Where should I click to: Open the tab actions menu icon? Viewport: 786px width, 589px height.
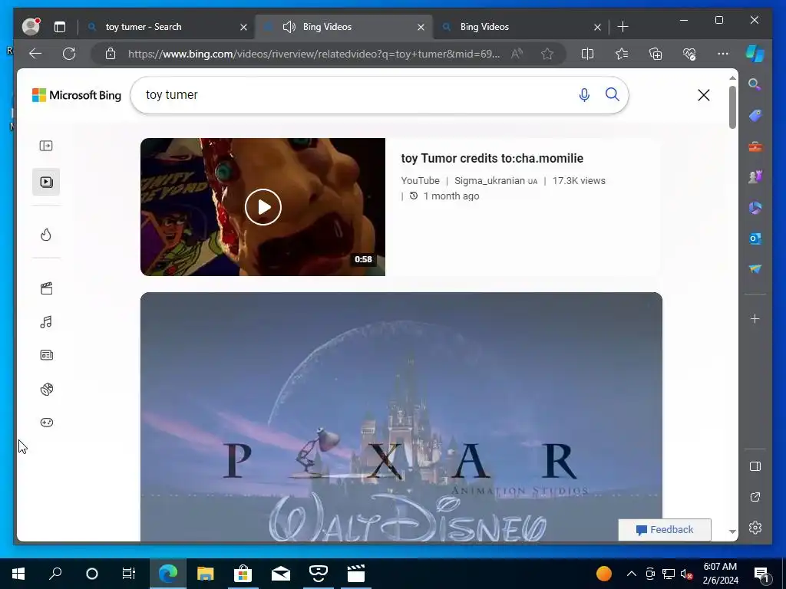point(60,27)
